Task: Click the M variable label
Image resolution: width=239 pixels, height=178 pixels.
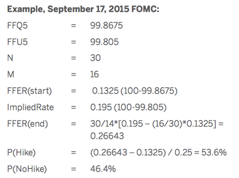Action: point(11,74)
